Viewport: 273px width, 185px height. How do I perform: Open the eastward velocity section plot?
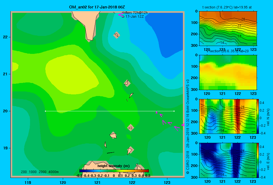click(x=228, y=160)
